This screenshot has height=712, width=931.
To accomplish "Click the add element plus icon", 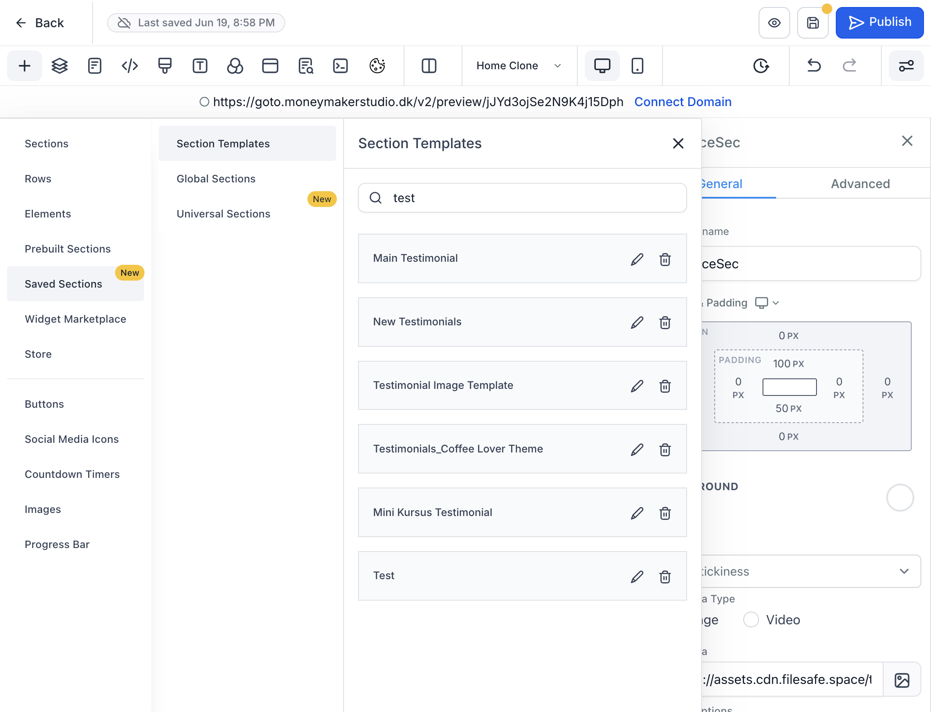I will (25, 66).
